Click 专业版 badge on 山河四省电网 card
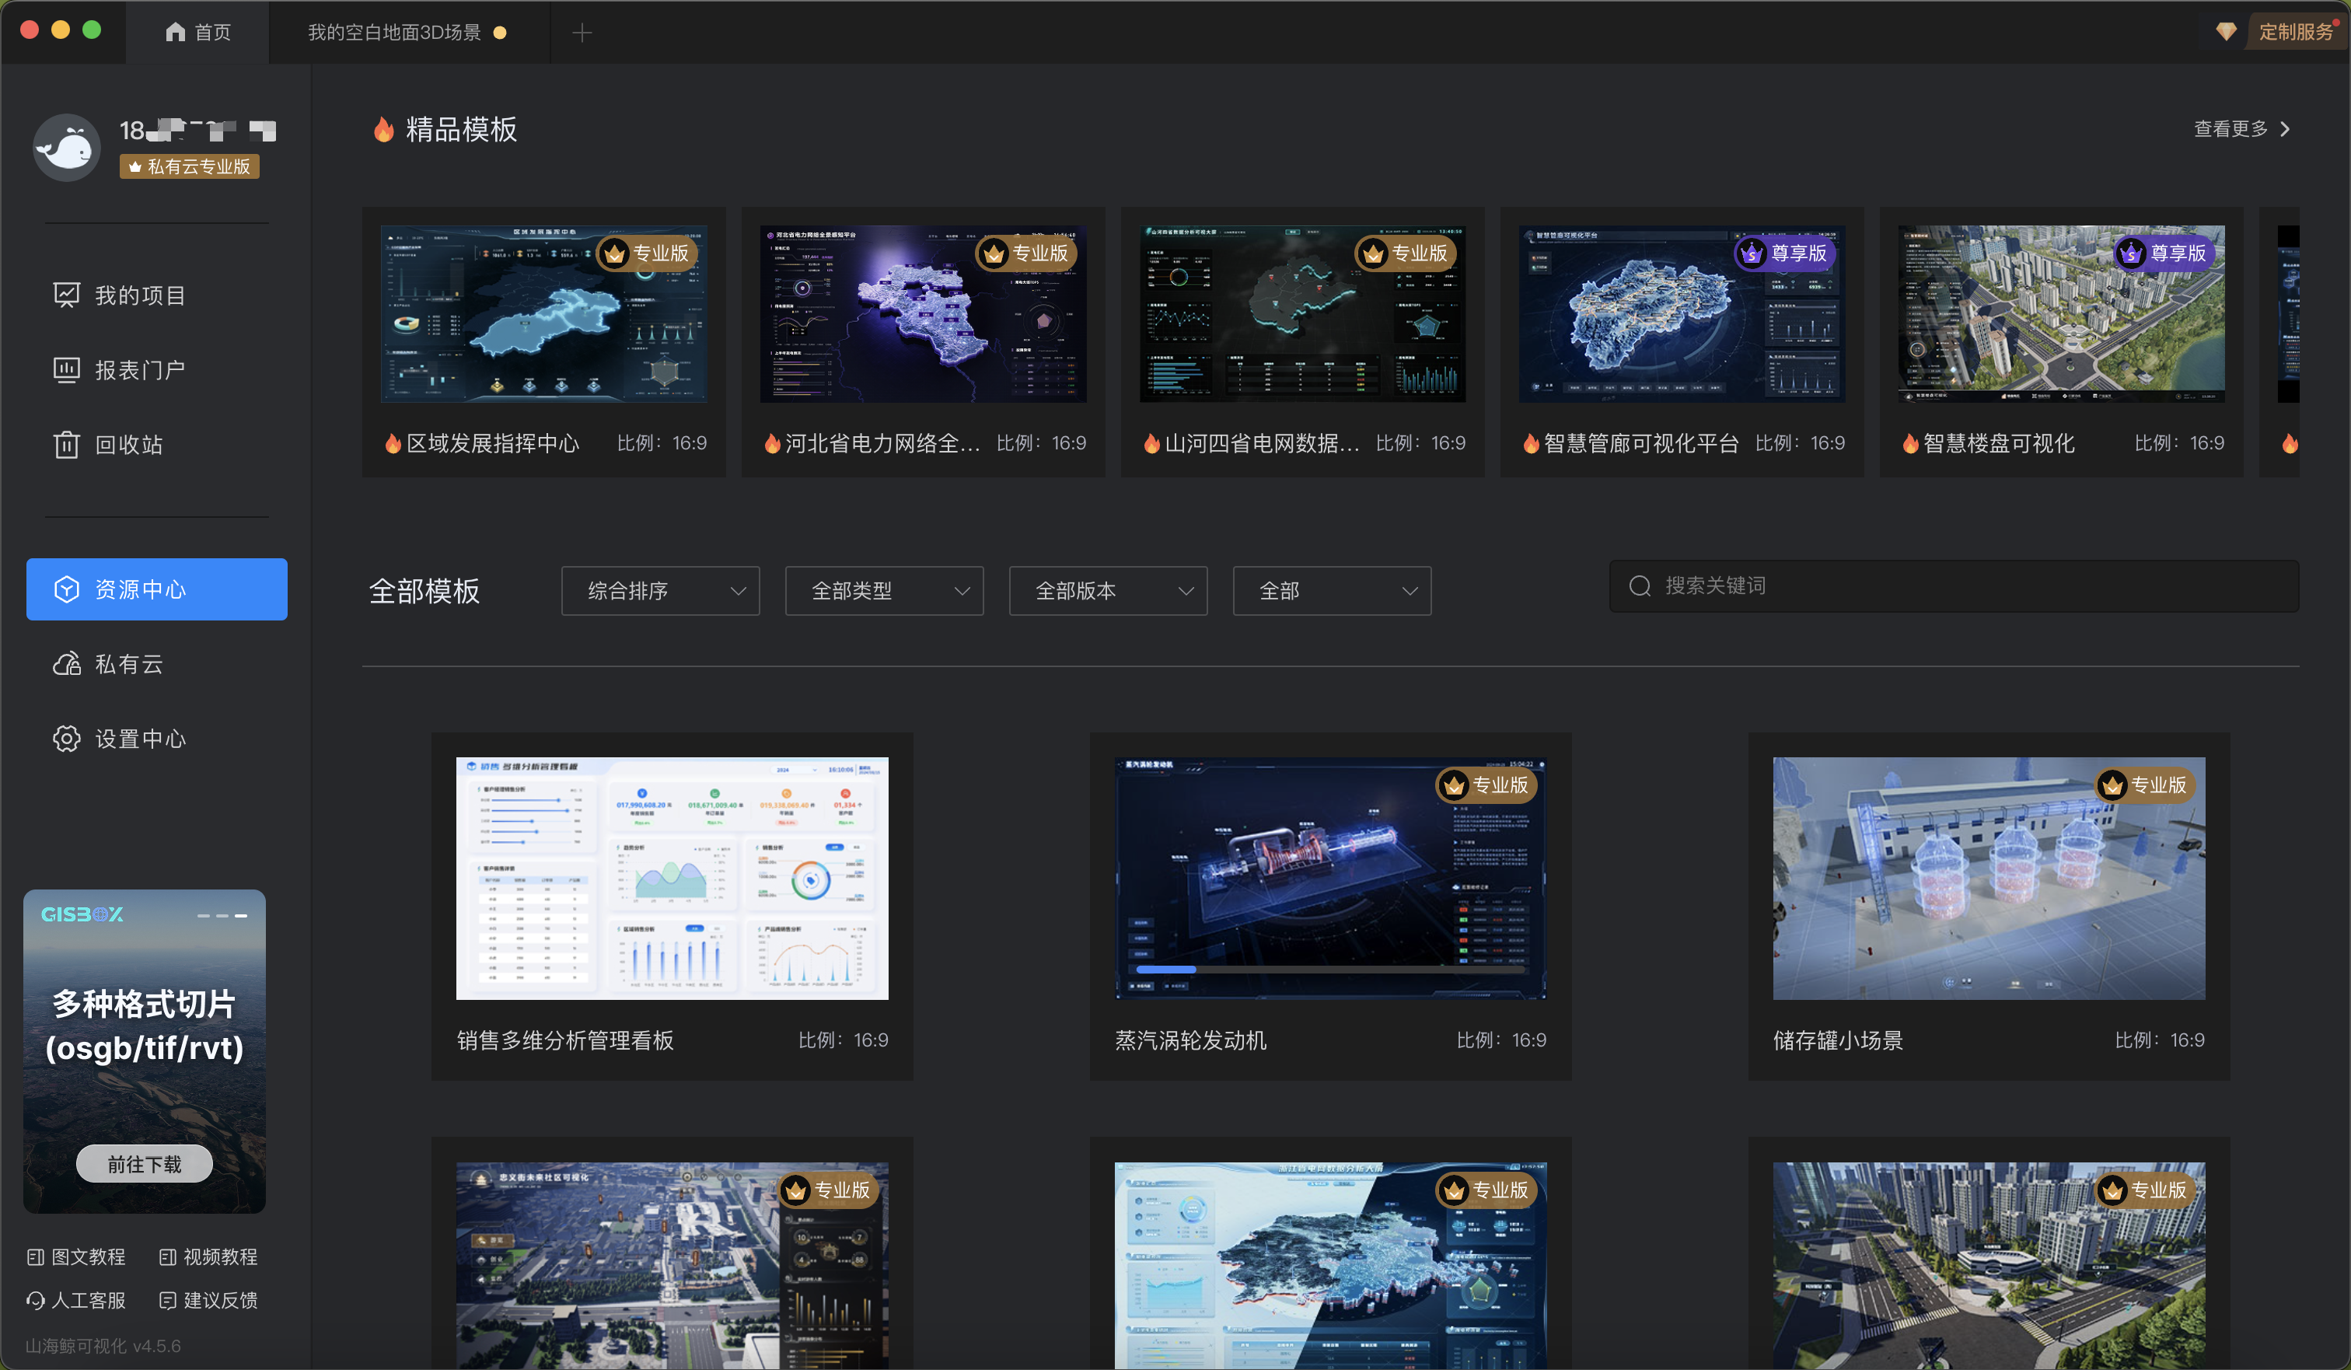 pos(1404,253)
